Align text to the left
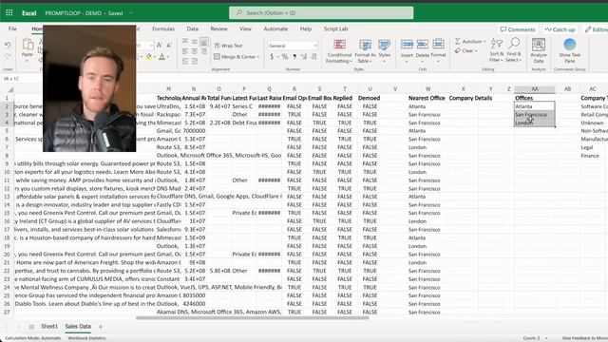The height and width of the screenshot is (342, 608). pos(185,51)
